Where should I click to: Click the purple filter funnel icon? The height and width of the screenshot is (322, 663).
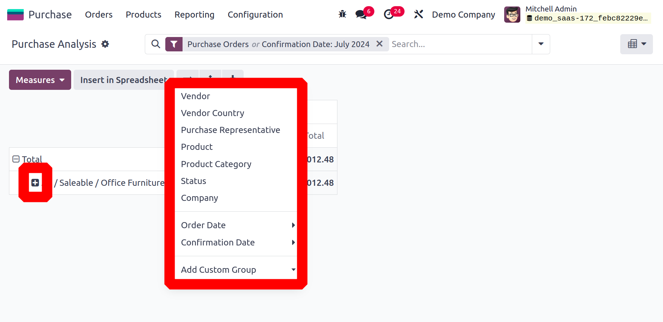click(x=174, y=44)
